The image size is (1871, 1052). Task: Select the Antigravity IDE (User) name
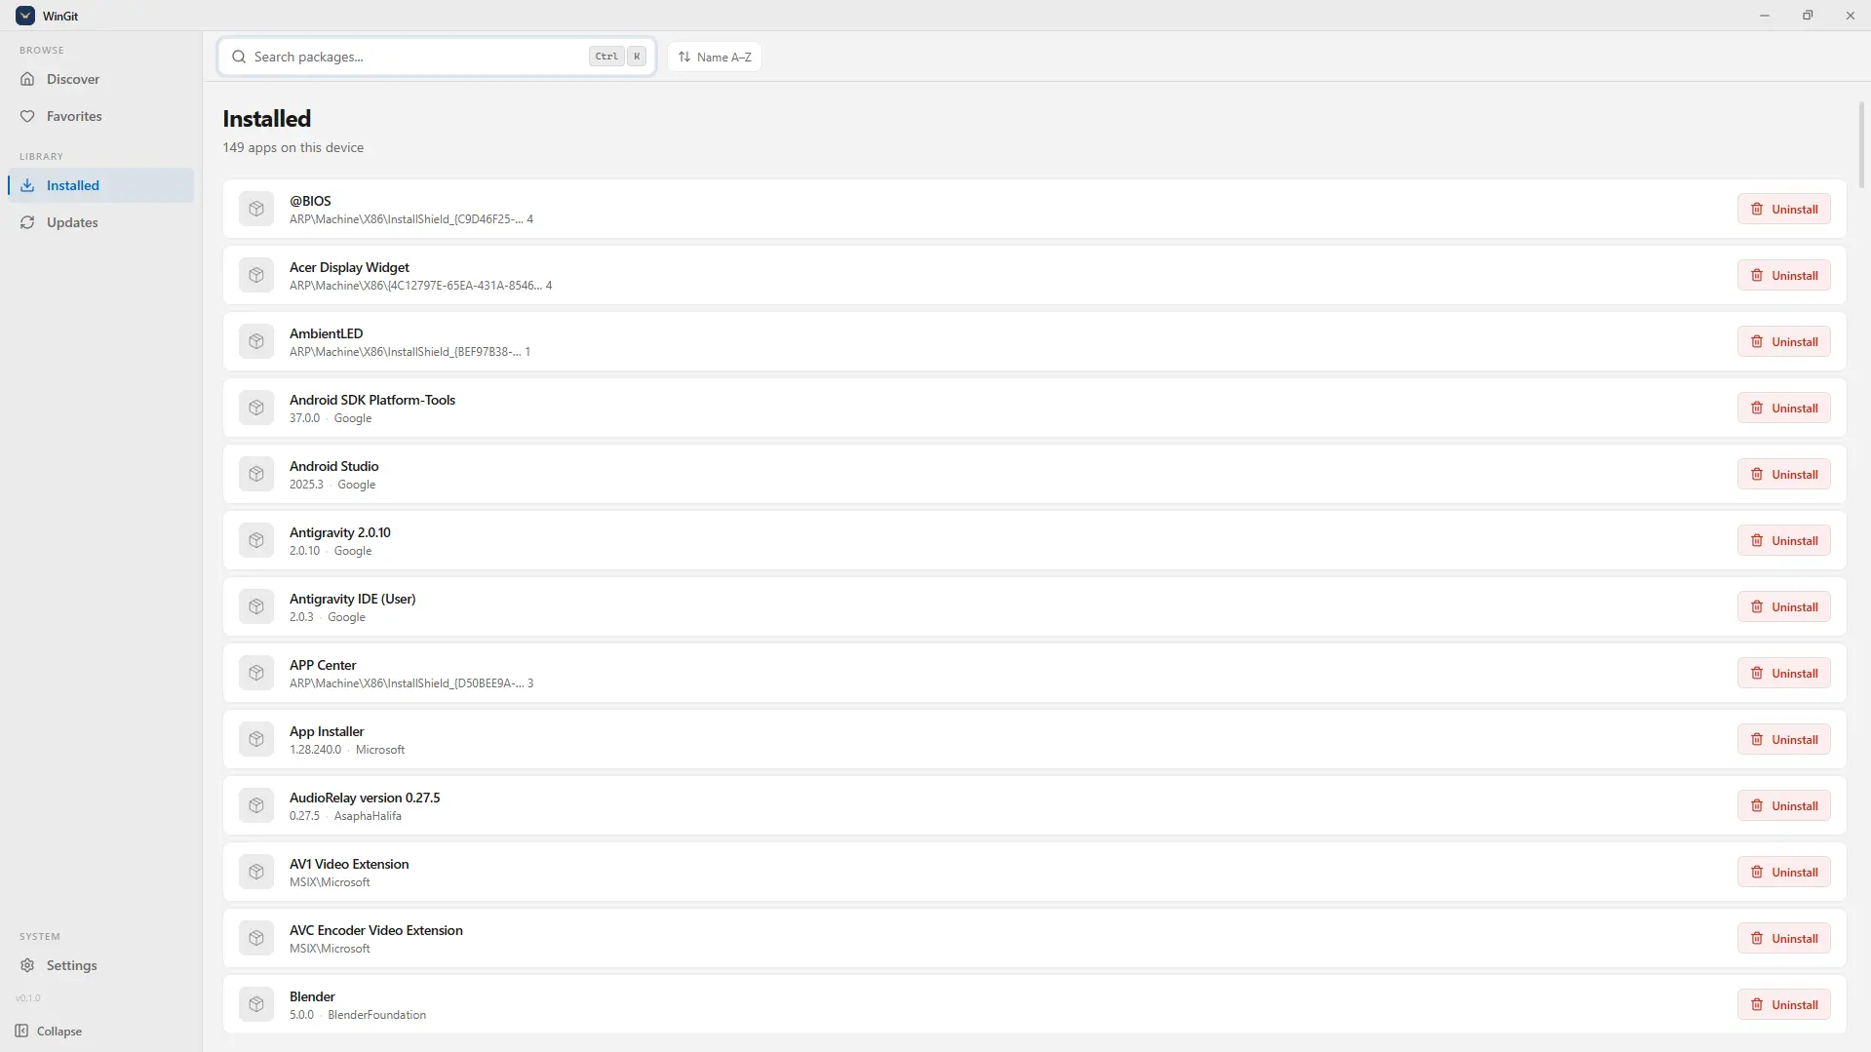click(x=352, y=599)
